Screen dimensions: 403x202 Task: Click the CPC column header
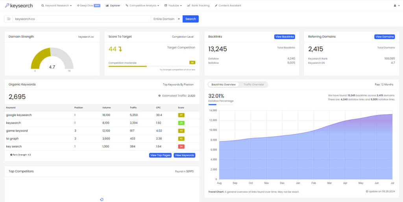tap(158, 107)
